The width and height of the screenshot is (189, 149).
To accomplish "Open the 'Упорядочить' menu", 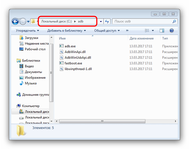I will click(27, 31).
